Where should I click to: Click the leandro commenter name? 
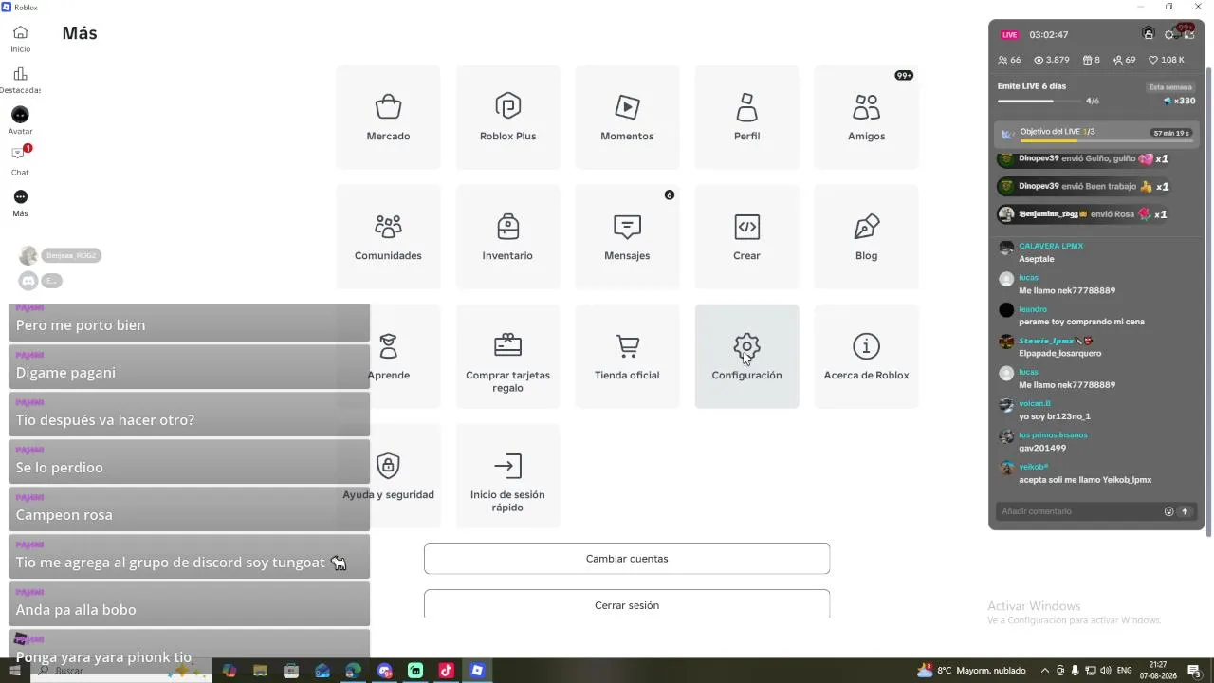[x=1033, y=309]
